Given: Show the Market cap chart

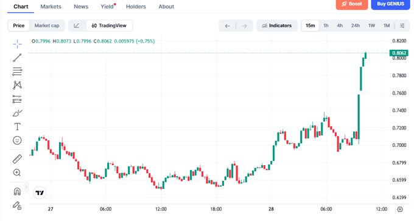Looking at the screenshot, I should point(47,25).
